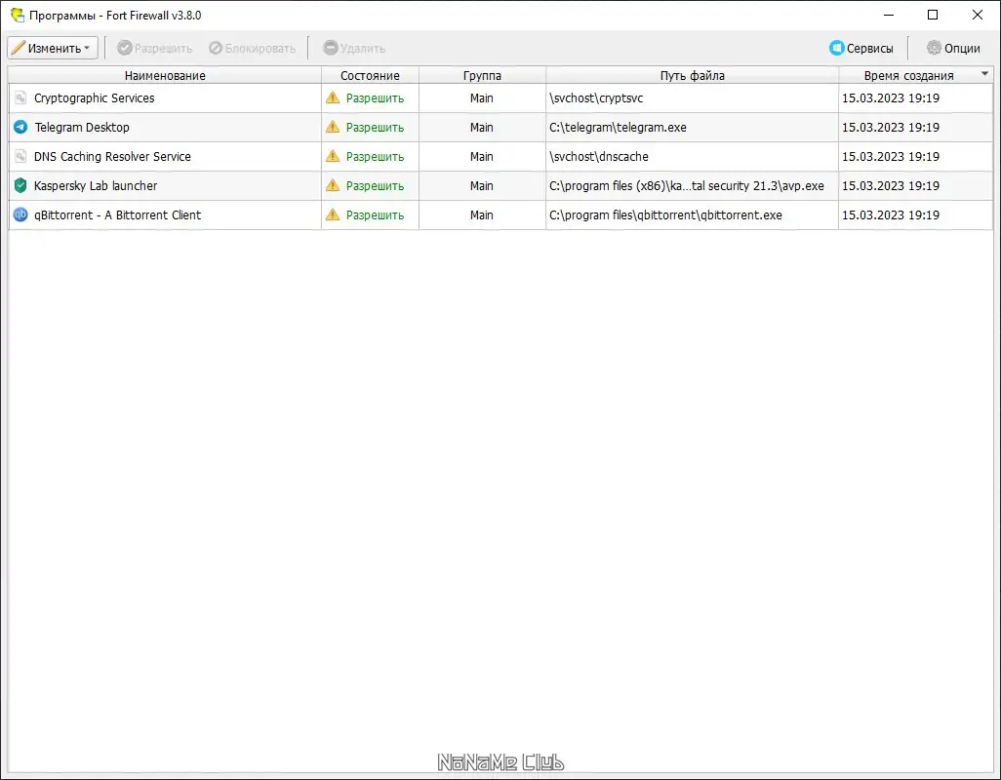
Task: Sort by Путь файла column header
Action: [x=692, y=75]
